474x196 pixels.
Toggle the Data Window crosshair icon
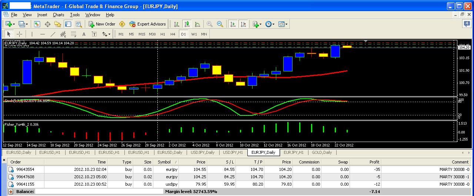pos(47,24)
